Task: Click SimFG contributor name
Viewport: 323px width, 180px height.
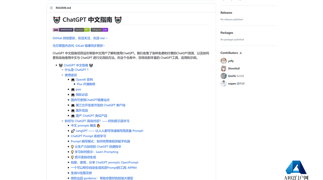Action: pyautogui.click(x=236, y=76)
